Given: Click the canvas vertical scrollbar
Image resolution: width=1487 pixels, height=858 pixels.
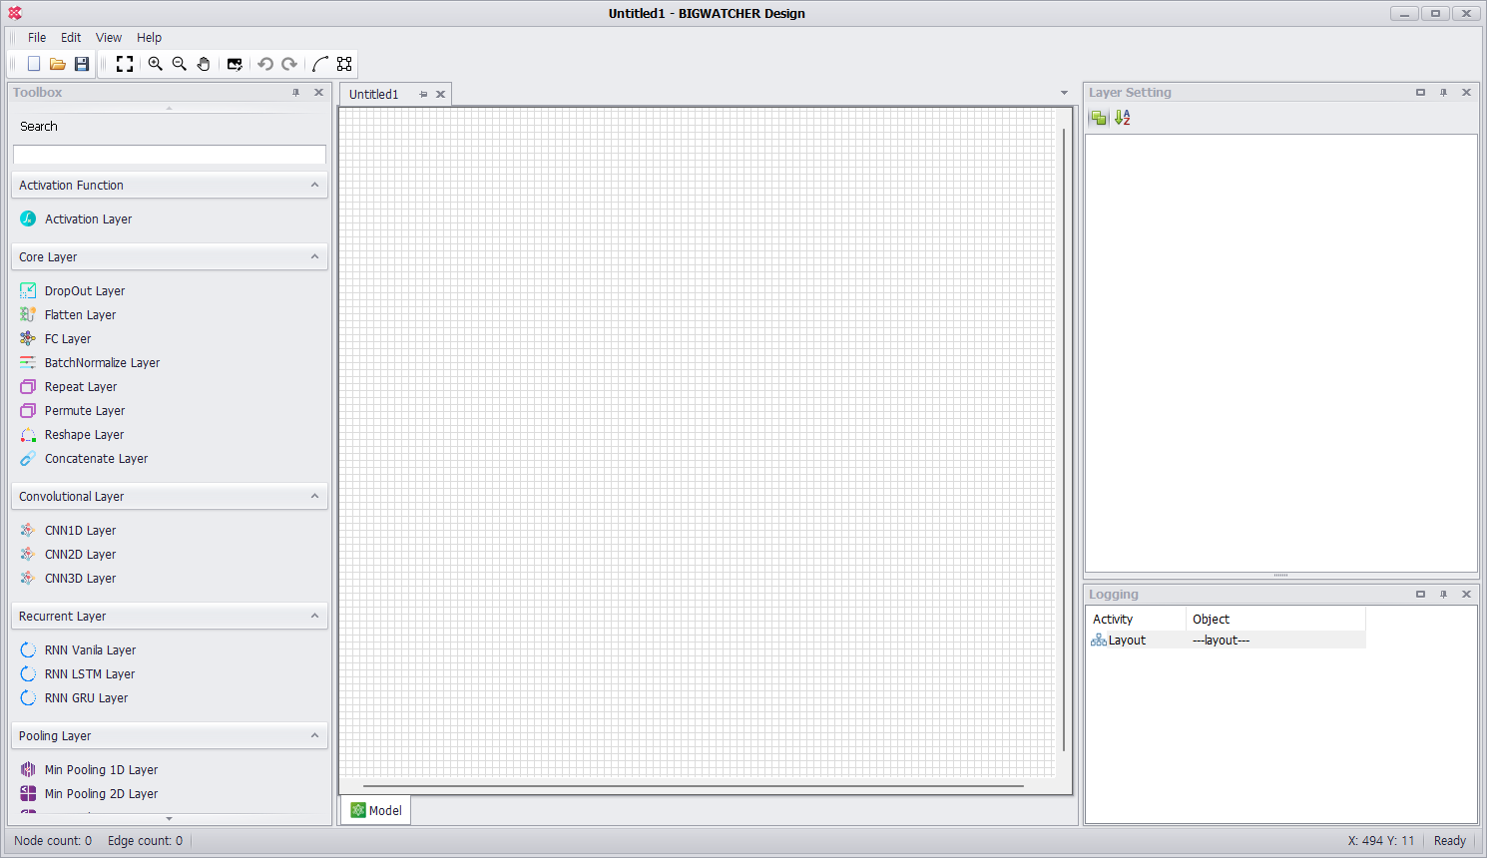Looking at the screenshot, I should [x=1064, y=439].
